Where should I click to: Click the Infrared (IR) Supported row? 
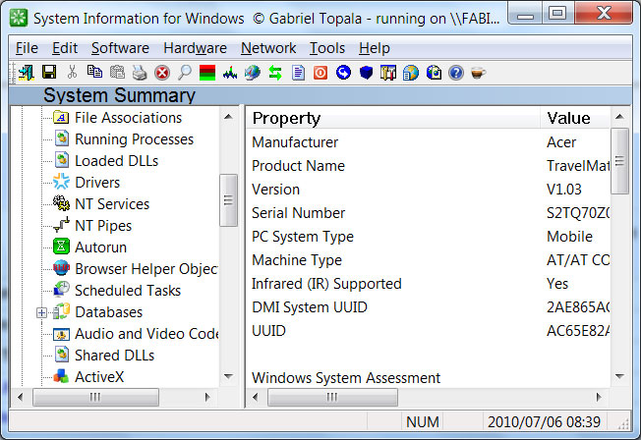[x=428, y=284]
